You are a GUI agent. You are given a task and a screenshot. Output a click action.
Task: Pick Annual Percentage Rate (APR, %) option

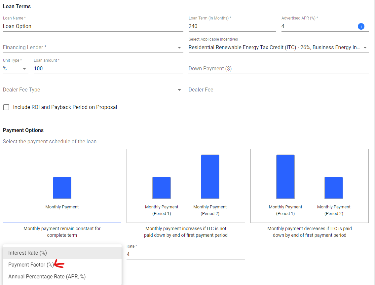pyautogui.click(x=47, y=276)
